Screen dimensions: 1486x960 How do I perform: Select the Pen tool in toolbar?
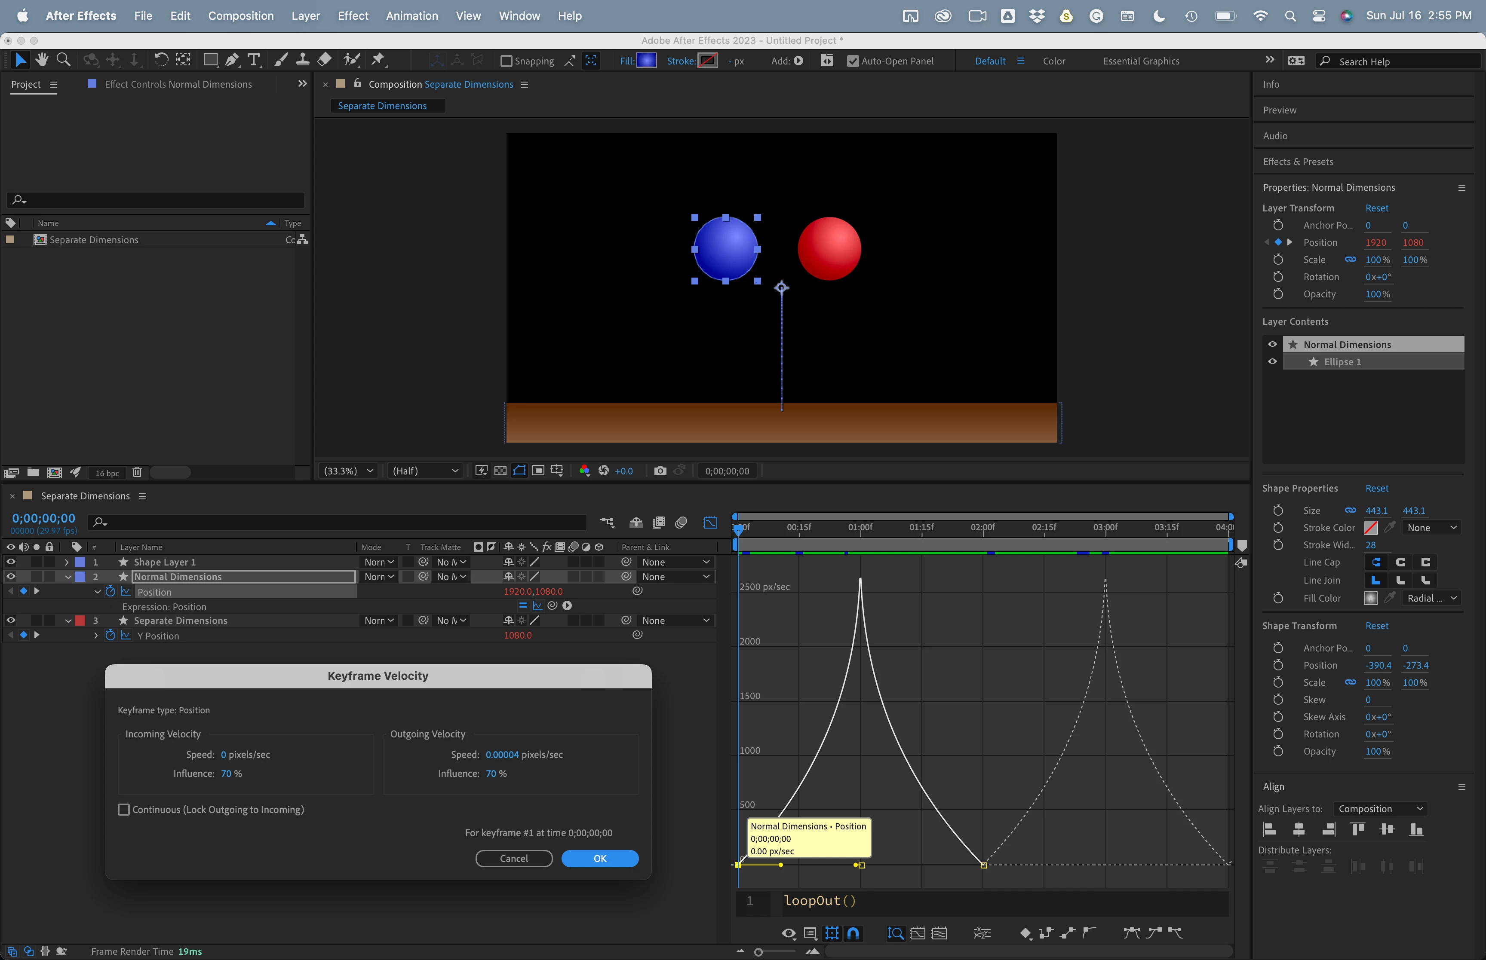tap(232, 60)
